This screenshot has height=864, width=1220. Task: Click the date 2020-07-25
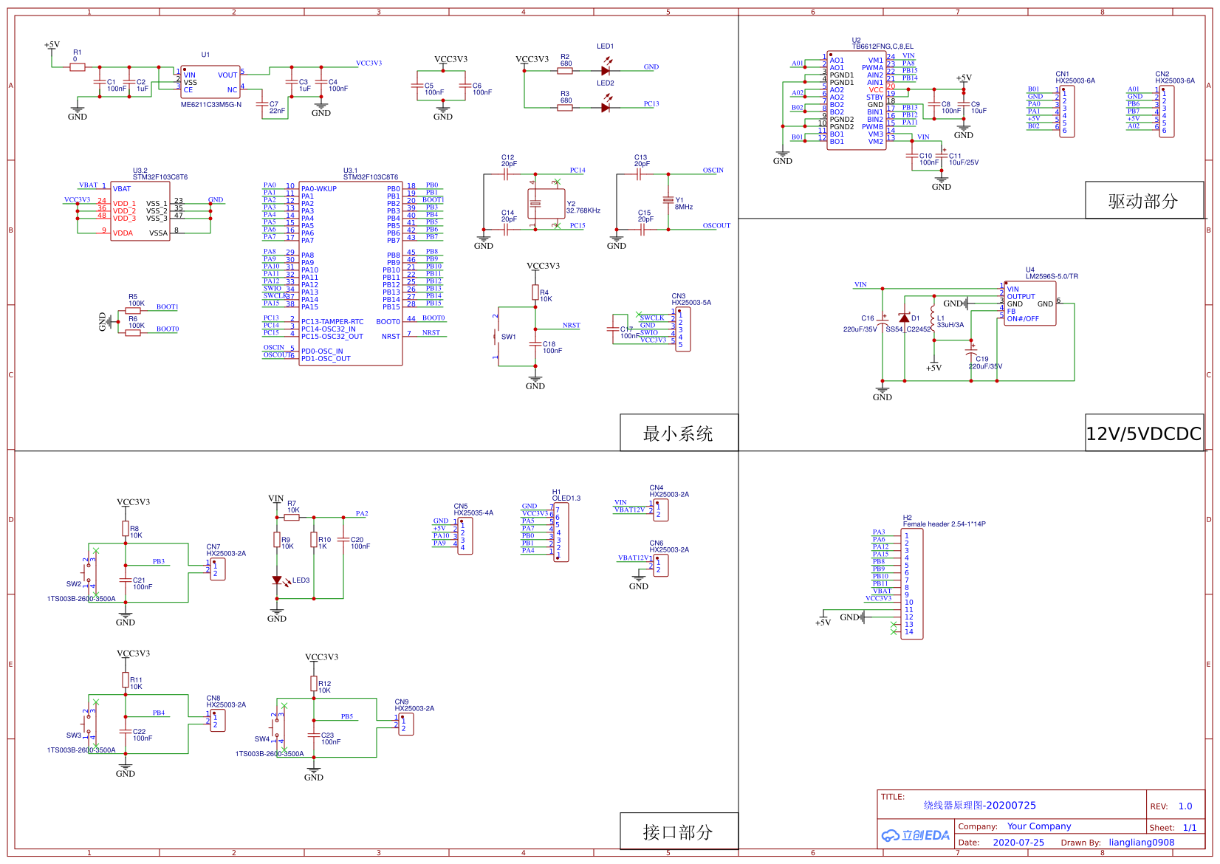(1018, 843)
